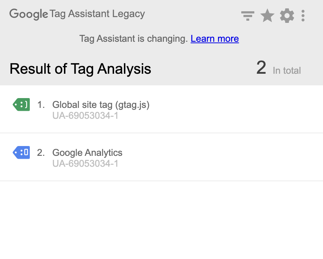Open settings via the gear icon

287,16
